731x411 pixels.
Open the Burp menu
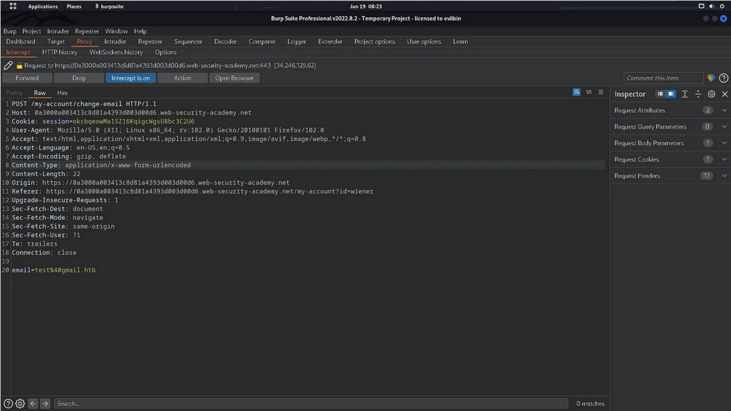click(x=10, y=31)
